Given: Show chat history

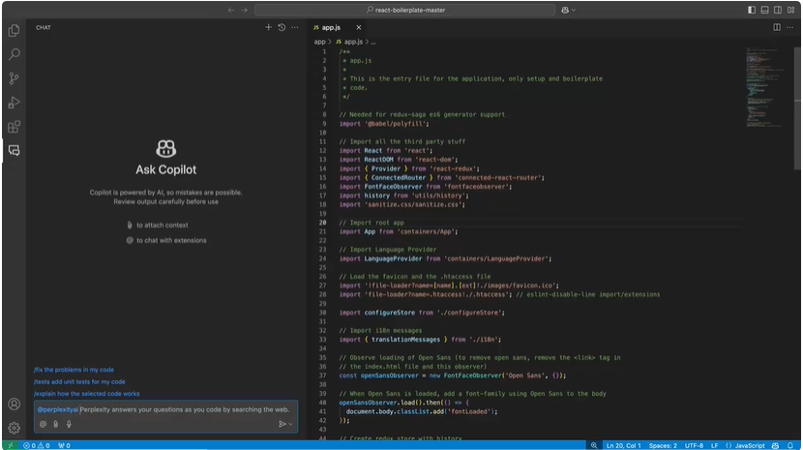Looking at the screenshot, I should [x=282, y=27].
